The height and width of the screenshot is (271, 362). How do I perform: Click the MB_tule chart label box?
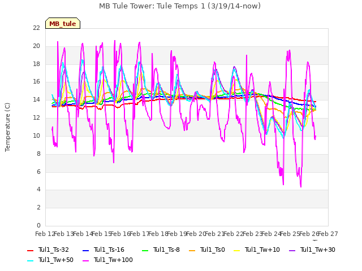[x=63, y=24]
